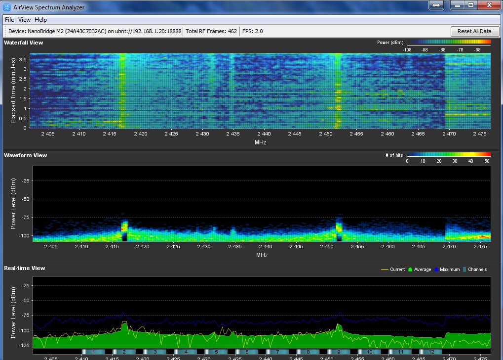Select channel 1 on the channel bar
The image size is (503, 360).
(x=93, y=352)
